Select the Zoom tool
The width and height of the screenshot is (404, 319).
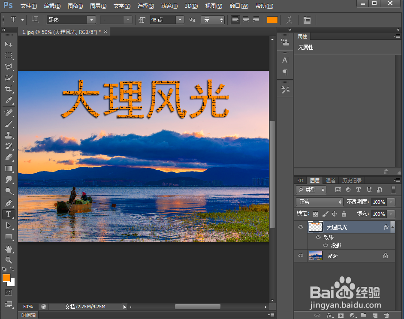(8, 260)
